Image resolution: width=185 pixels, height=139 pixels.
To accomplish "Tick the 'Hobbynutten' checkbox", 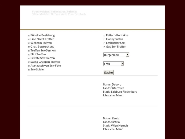I will point(104,39).
